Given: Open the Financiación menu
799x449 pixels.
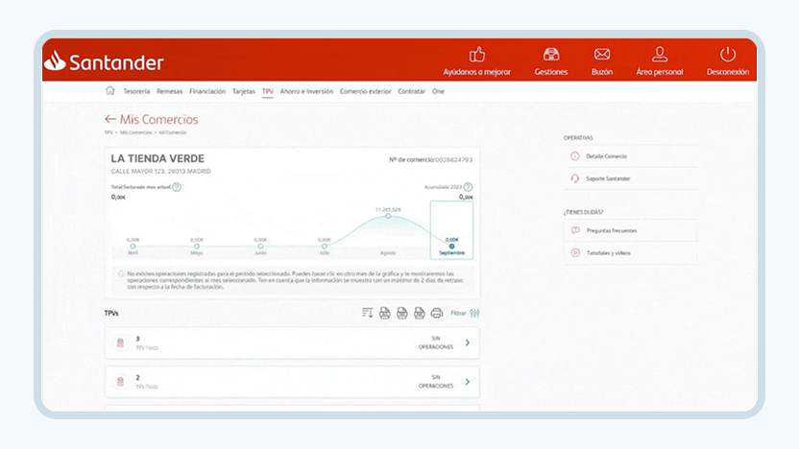Looking at the screenshot, I should (x=207, y=91).
